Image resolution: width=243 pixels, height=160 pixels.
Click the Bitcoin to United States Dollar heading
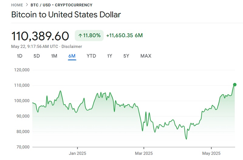(x=66, y=15)
